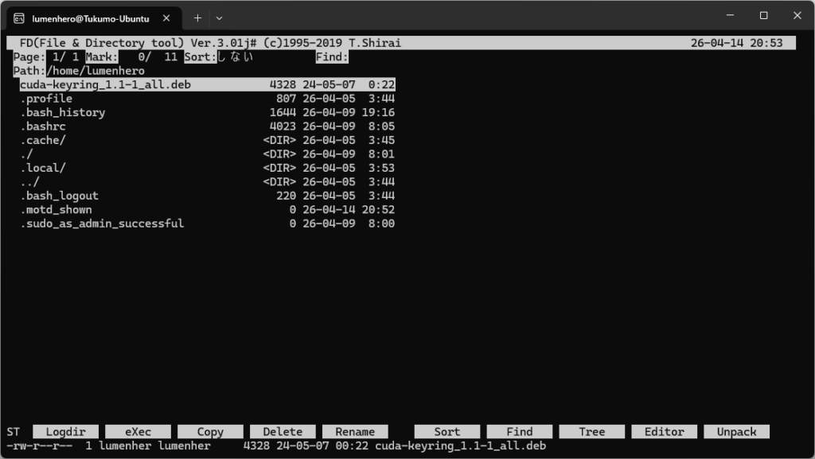Screen dimensions: 815x459
Task: Expand the terminal profile dropdown chevron
Action: click(220, 18)
